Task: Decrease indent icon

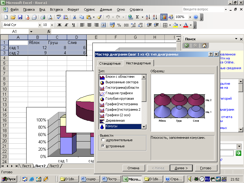Action: tap(149, 25)
